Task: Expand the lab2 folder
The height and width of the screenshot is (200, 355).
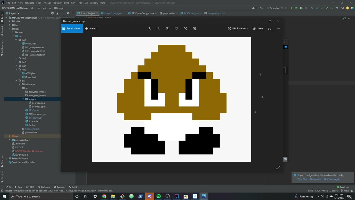Action: [16, 58]
